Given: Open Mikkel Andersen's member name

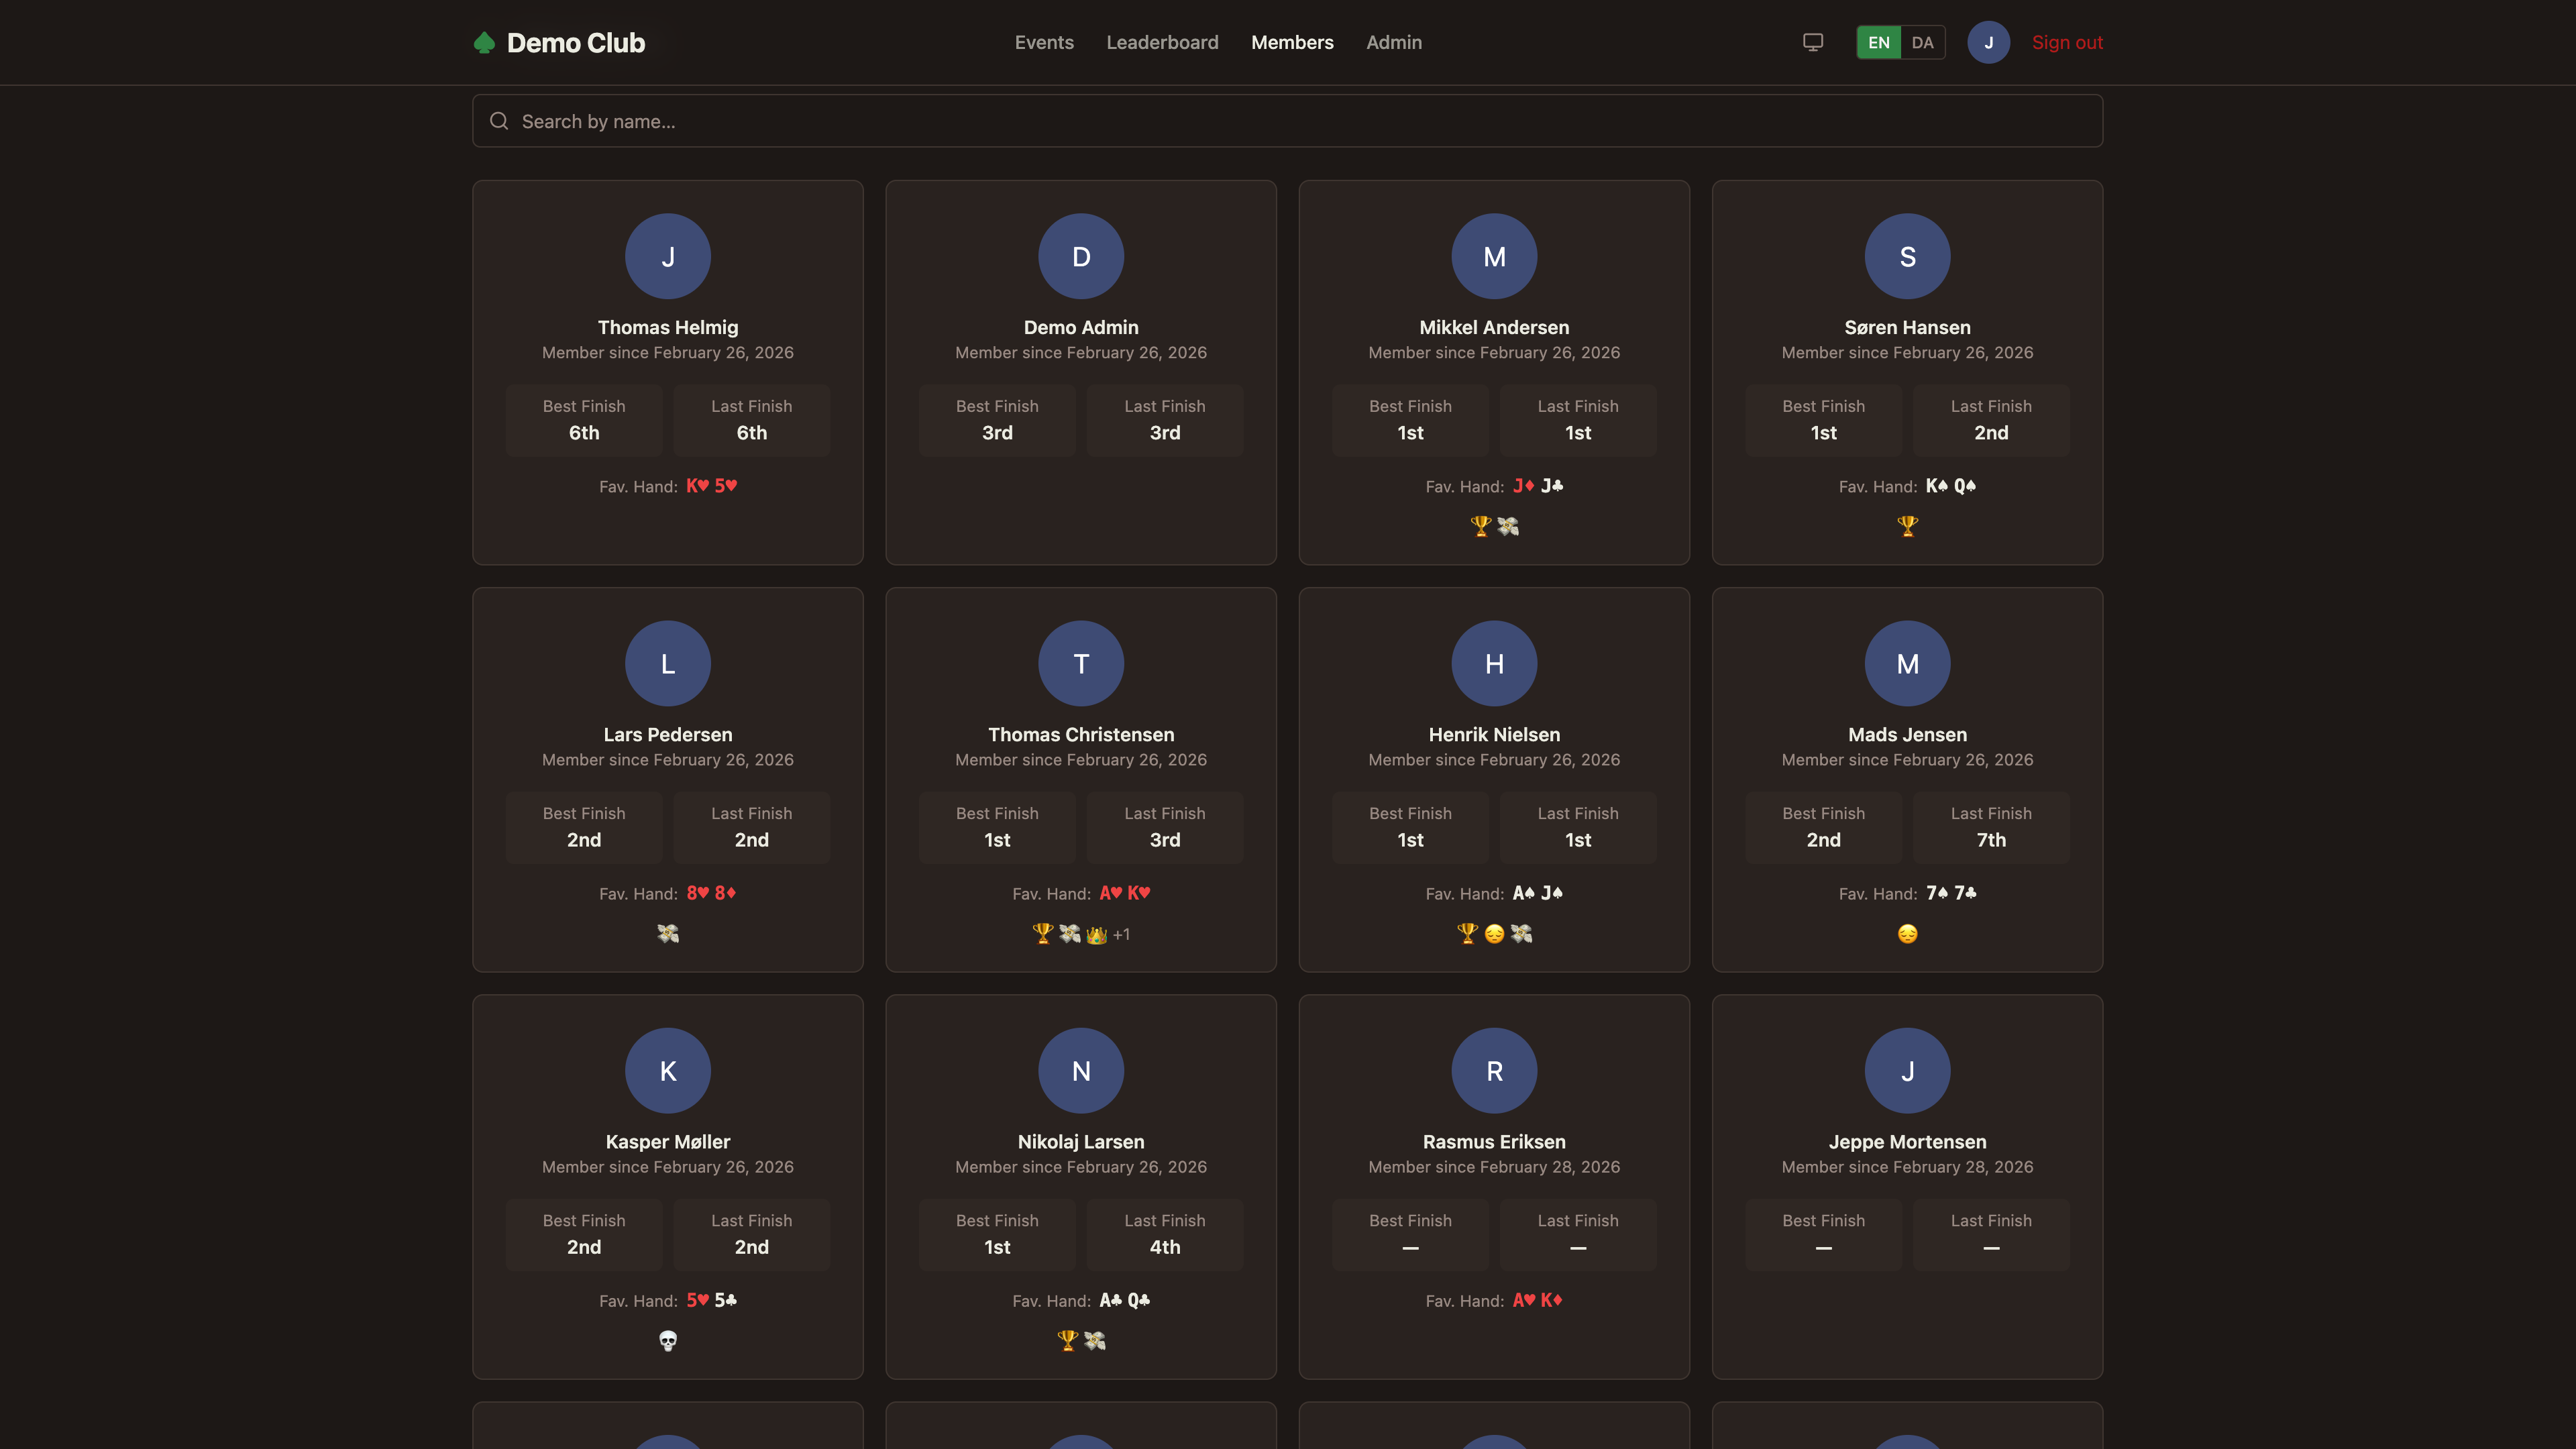Looking at the screenshot, I should [1493, 327].
